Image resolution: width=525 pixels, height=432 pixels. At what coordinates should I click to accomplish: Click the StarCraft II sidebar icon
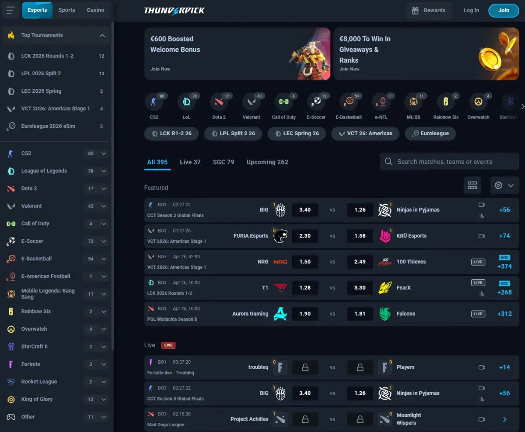tap(11, 347)
